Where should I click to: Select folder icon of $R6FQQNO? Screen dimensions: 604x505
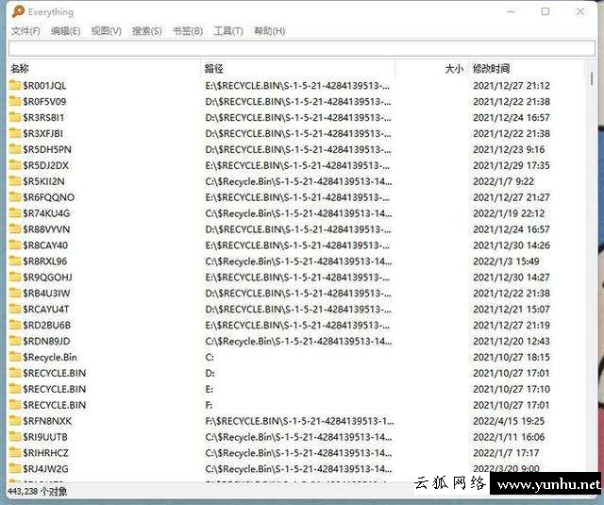click(x=15, y=197)
